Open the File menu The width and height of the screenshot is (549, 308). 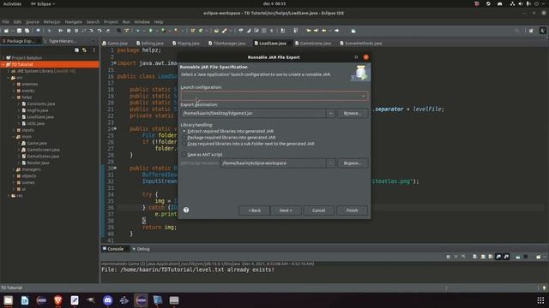[x=6, y=22]
